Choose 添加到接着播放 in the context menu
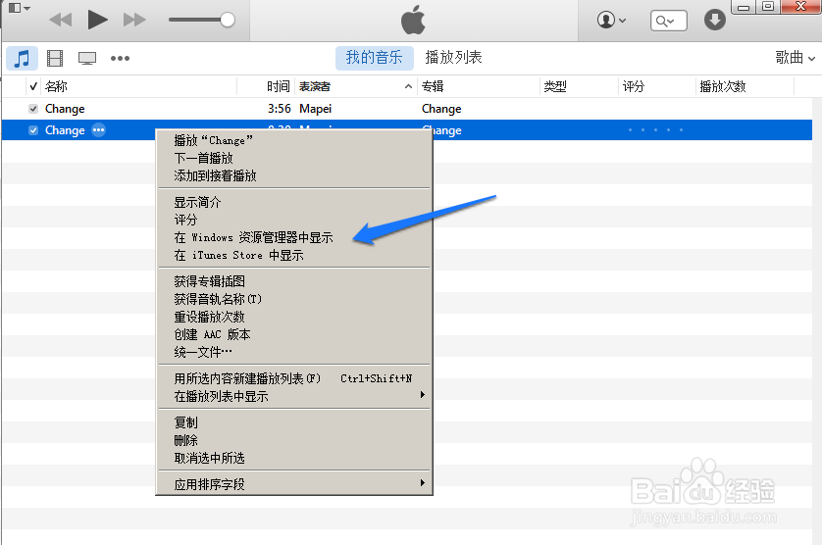 (x=294, y=176)
